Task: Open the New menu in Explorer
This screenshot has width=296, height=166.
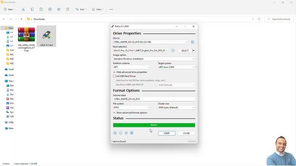Action: click(9, 9)
